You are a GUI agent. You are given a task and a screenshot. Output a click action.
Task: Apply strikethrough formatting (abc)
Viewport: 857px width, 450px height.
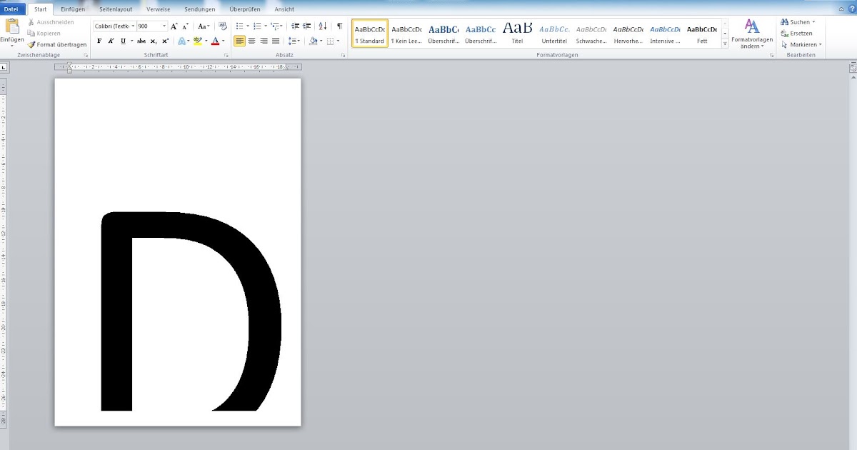point(141,41)
